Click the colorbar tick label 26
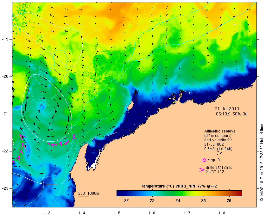 click(x=229, y=201)
